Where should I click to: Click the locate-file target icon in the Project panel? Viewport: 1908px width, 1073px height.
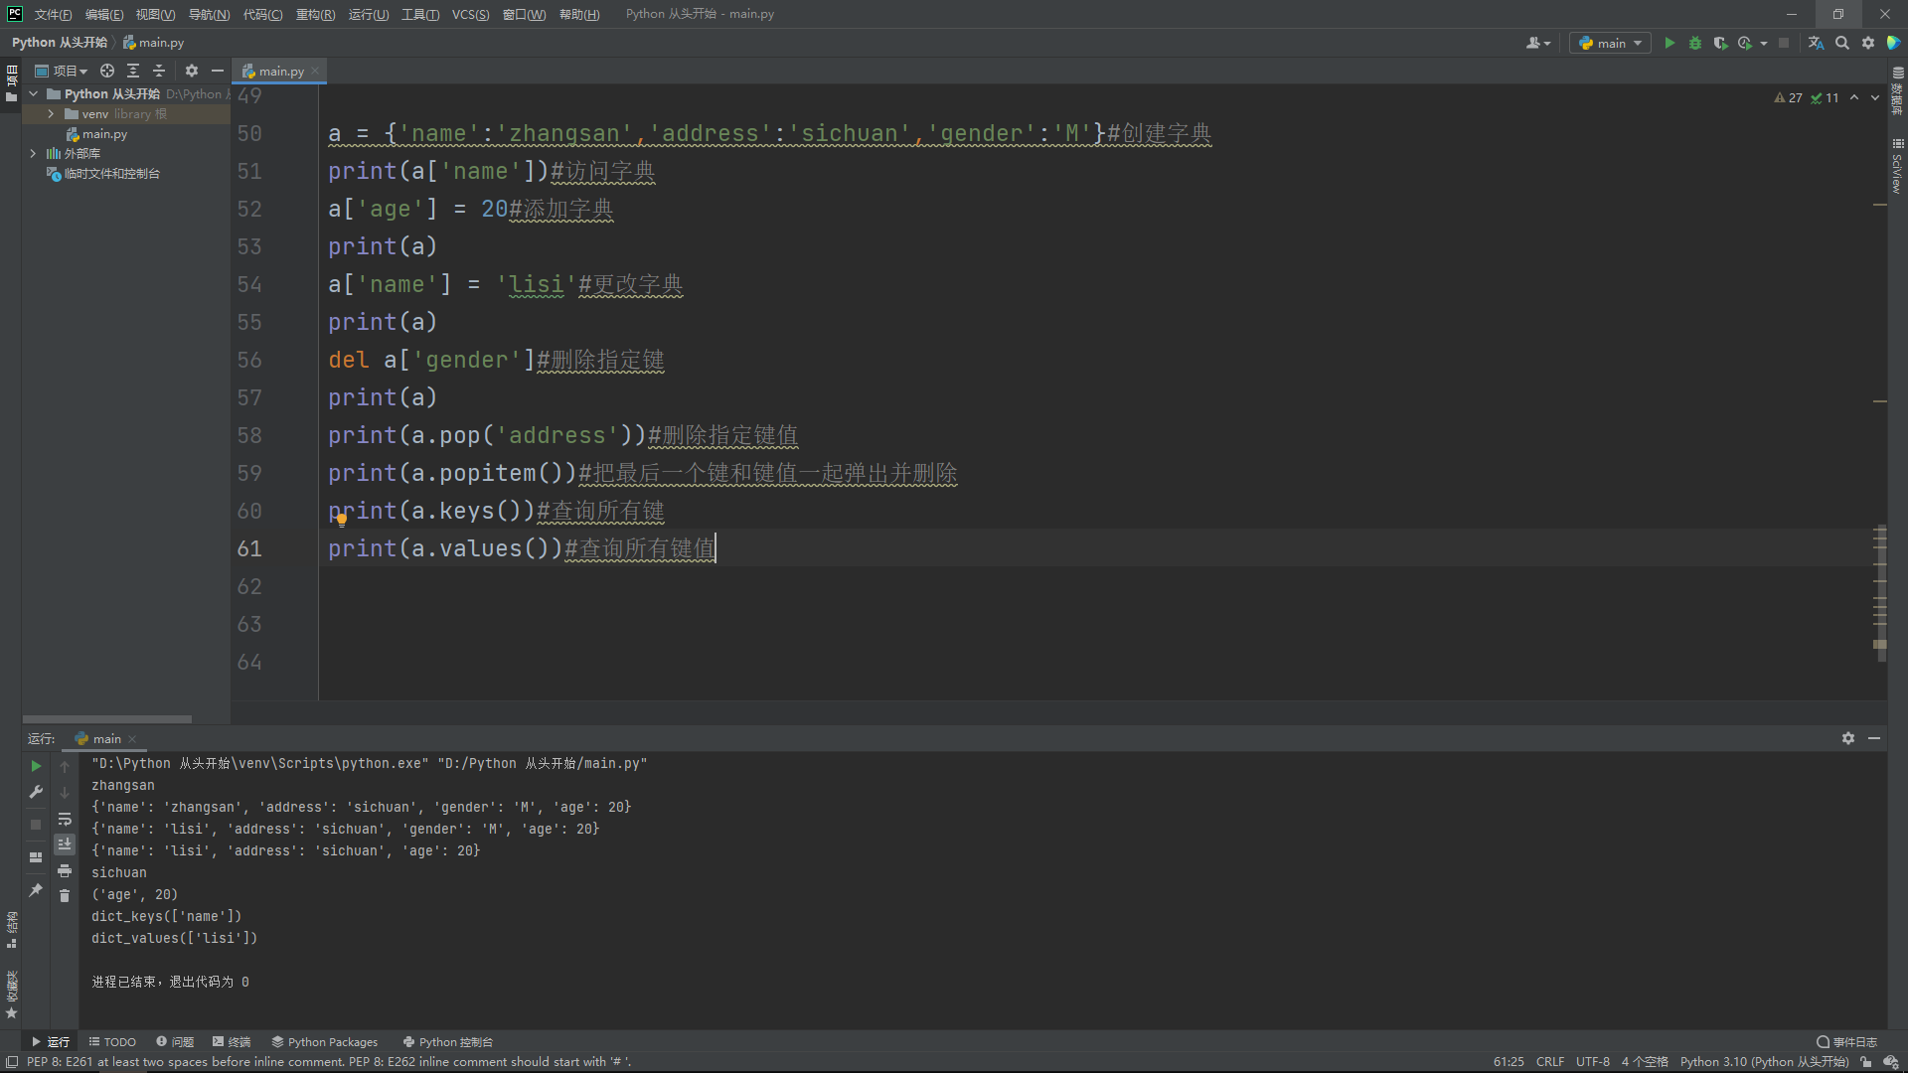tap(107, 71)
